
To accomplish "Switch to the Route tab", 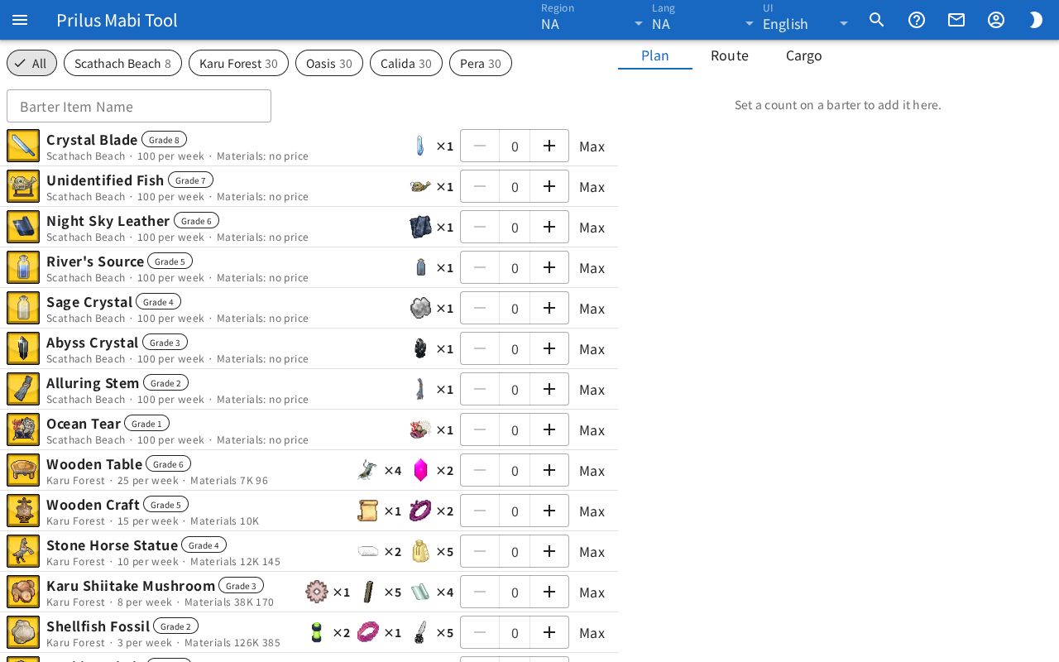I will [x=730, y=55].
